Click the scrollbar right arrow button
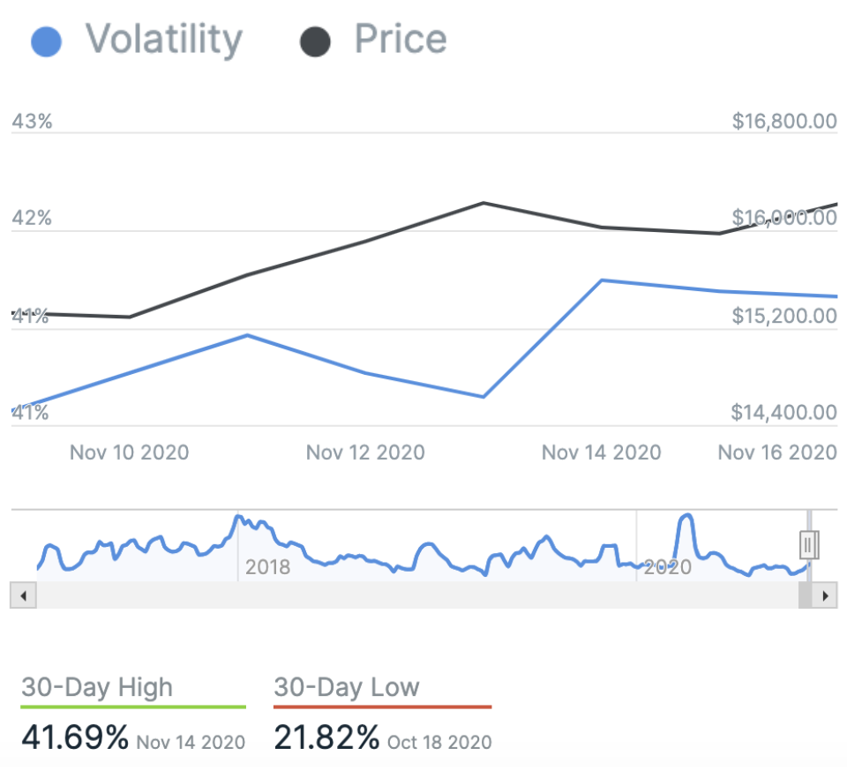Viewport: 847px width, 778px height. coord(825,596)
